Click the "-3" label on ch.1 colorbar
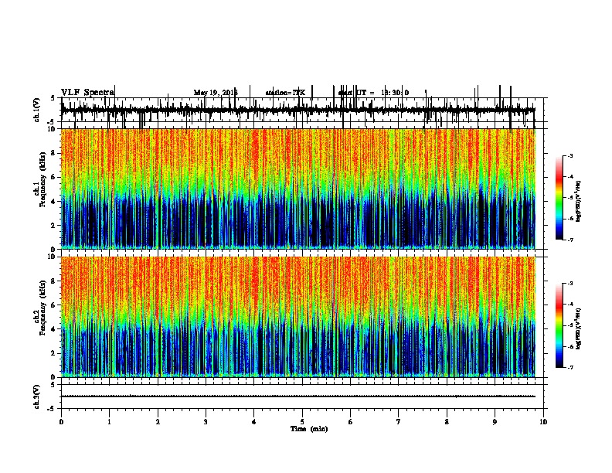This screenshot has width=612, height=473. pyautogui.click(x=570, y=155)
